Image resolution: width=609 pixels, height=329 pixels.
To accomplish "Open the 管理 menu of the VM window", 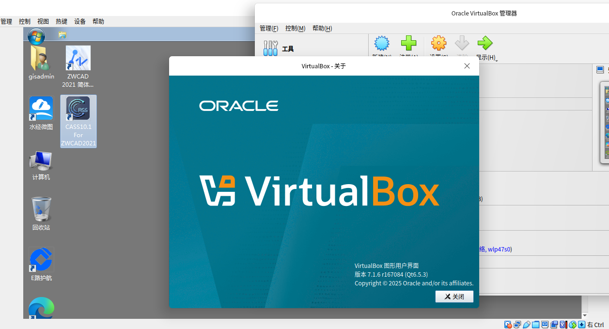I will point(6,21).
